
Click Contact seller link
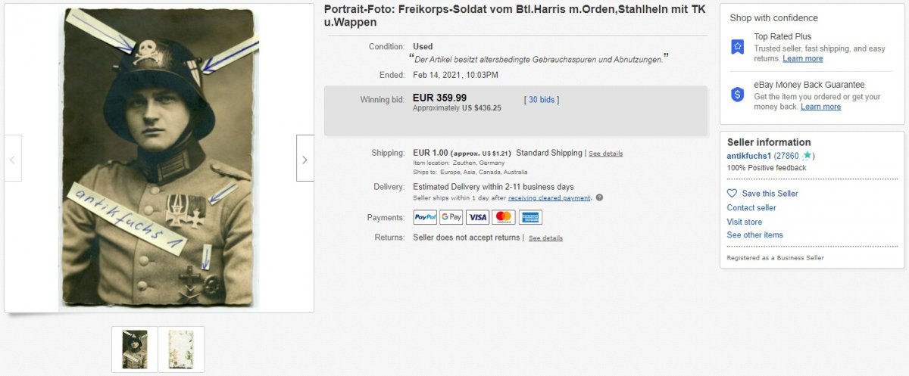tap(751, 208)
